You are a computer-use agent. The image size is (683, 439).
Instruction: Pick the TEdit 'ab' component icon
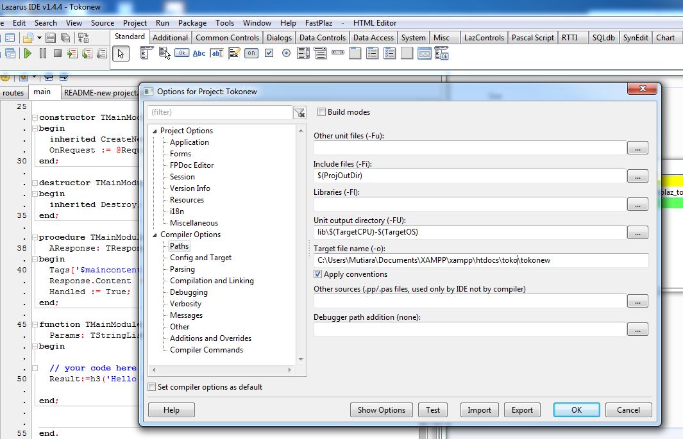click(217, 53)
